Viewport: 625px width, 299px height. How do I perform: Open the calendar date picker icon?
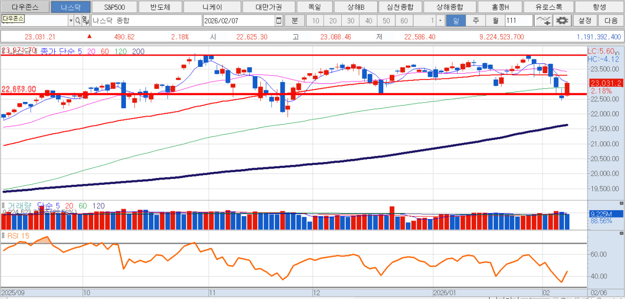point(279,20)
